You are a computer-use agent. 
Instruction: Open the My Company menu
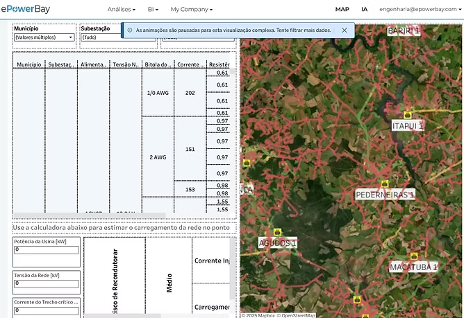click(x=191, y=9)
